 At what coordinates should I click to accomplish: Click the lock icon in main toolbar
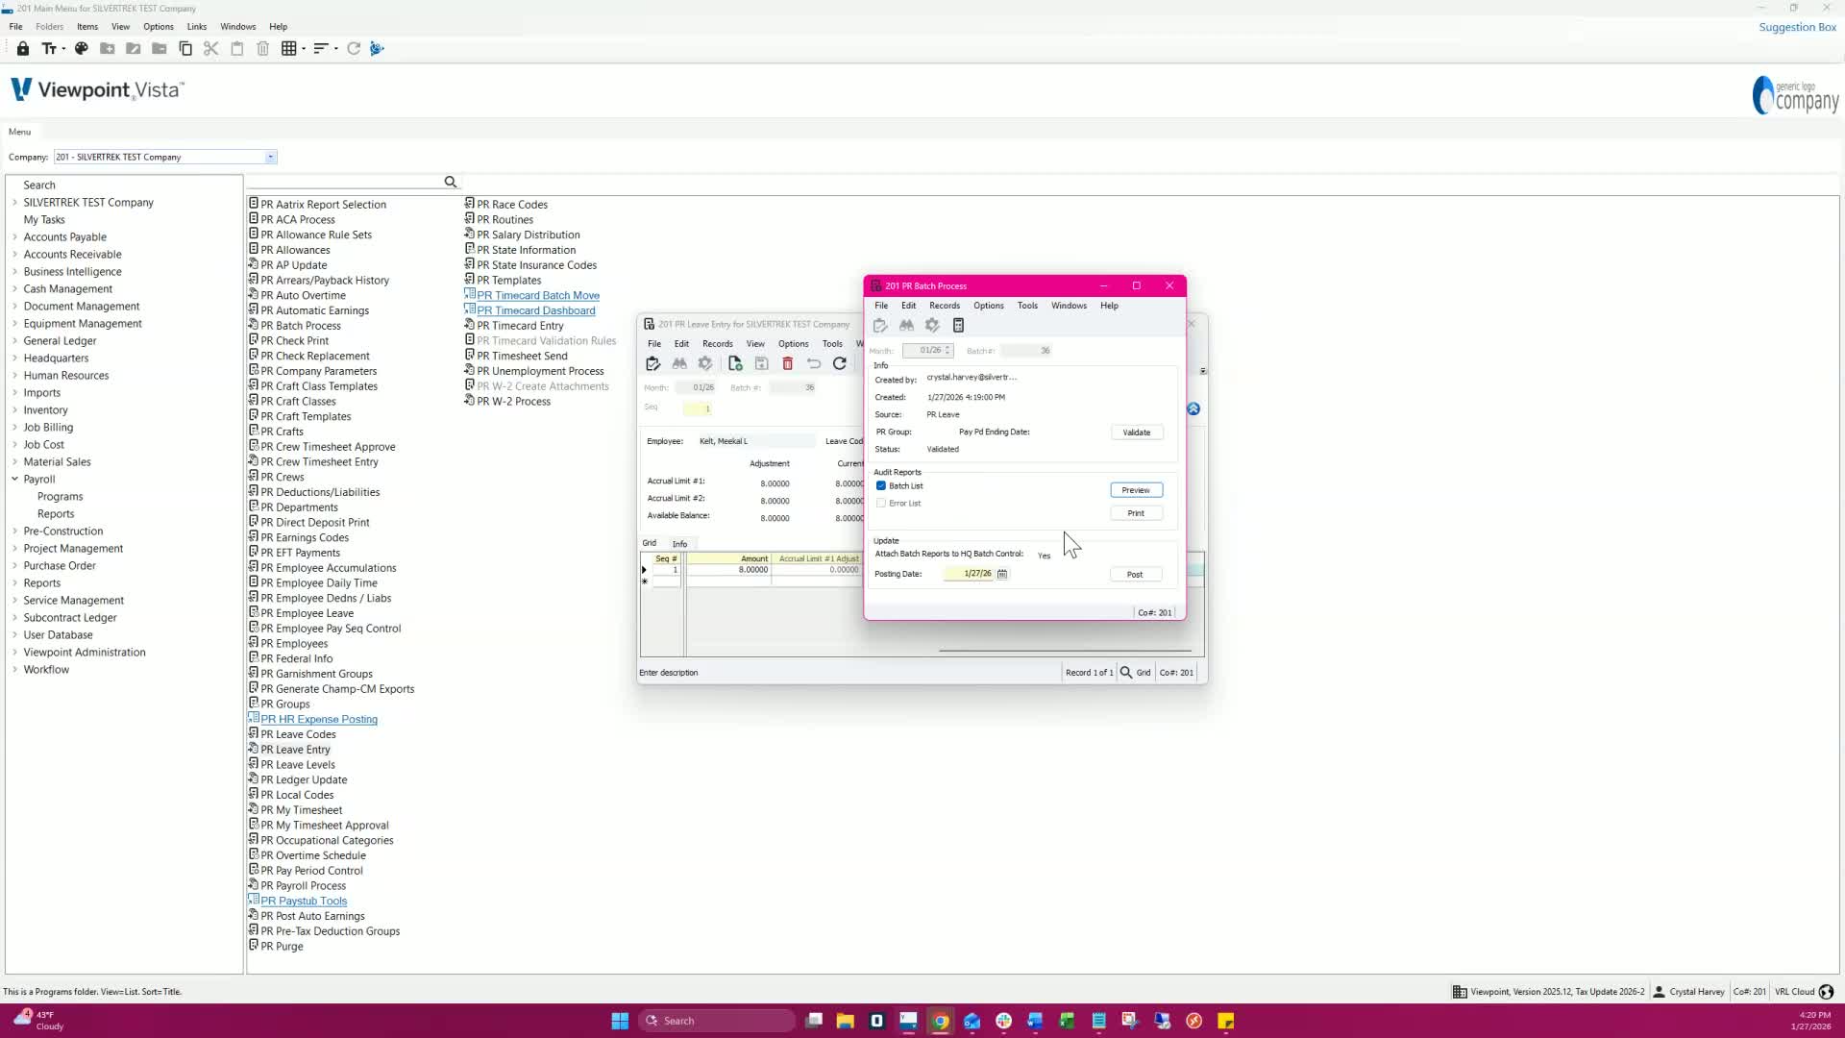[23, 48]
